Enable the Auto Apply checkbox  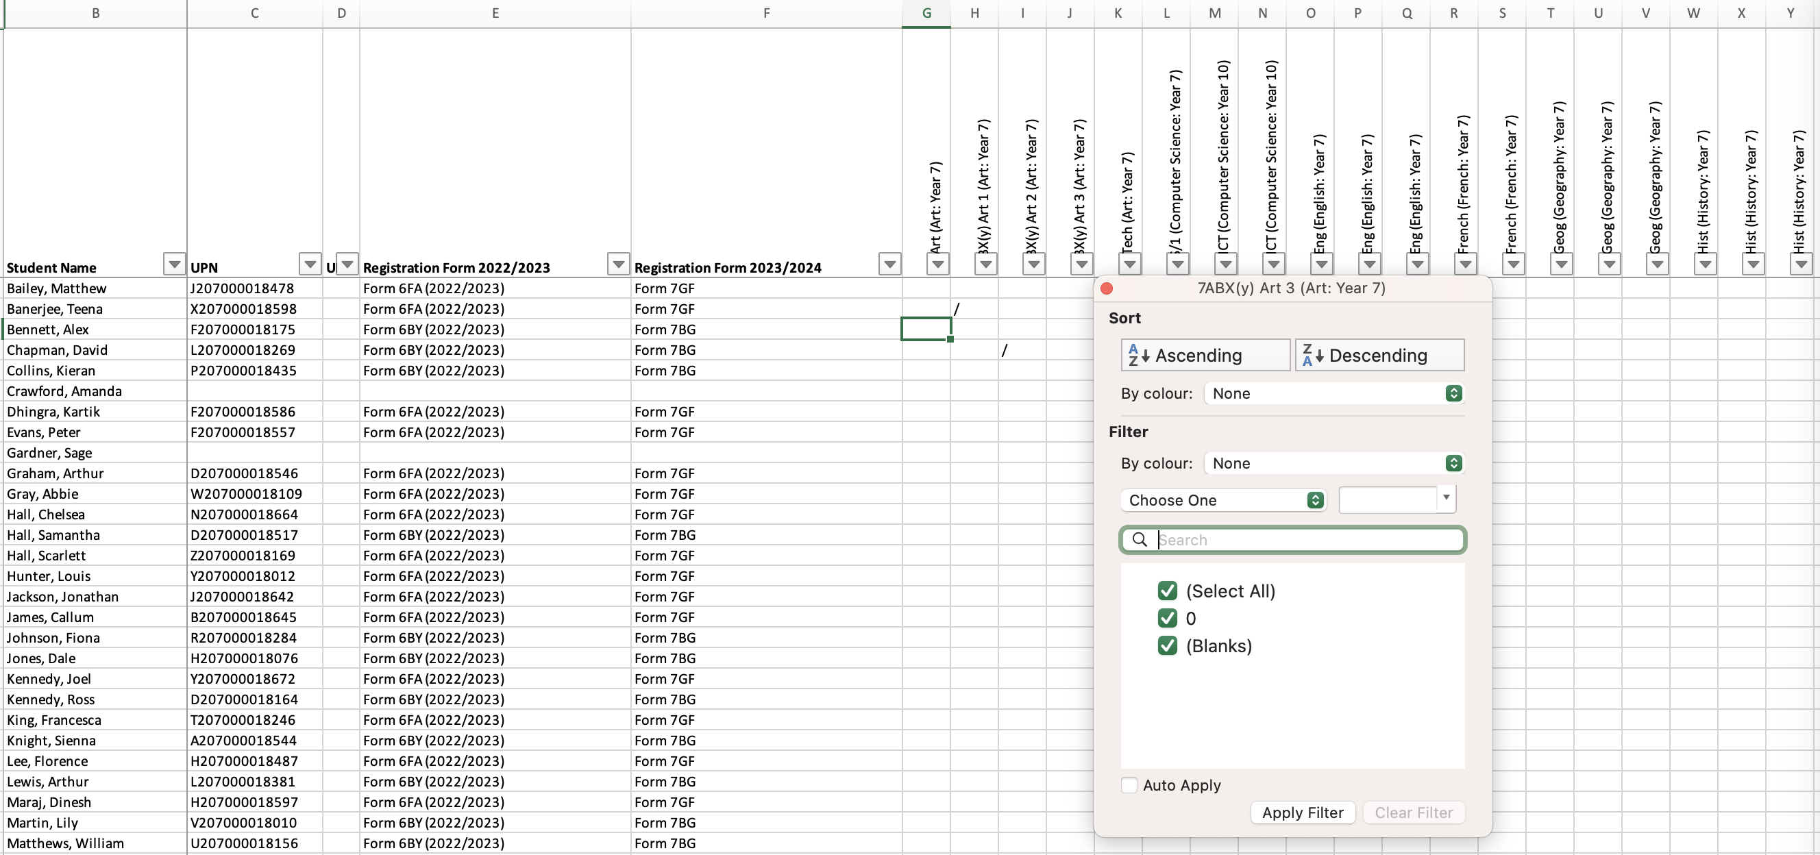coord(1129,785)
